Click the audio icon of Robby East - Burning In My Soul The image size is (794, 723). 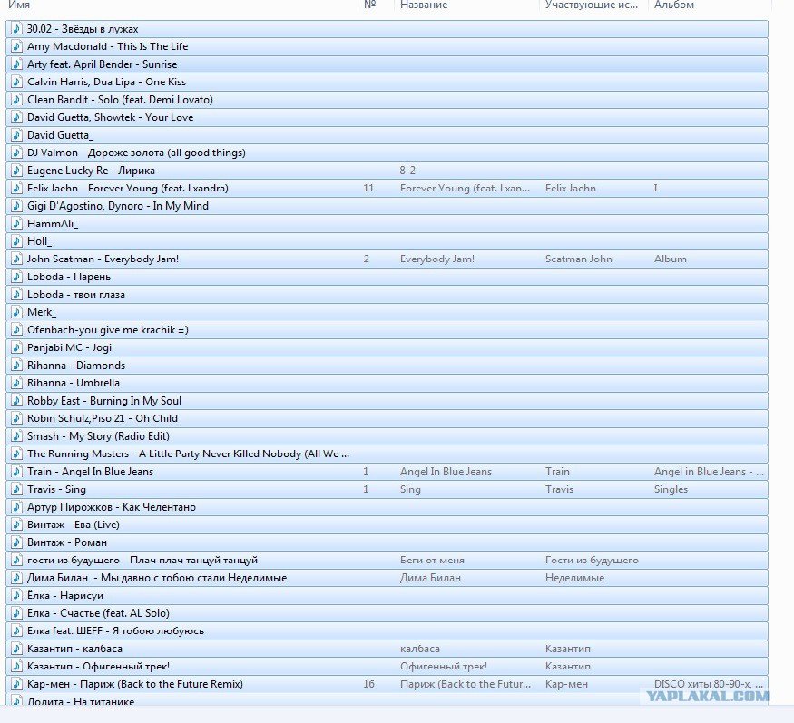tap(16, 401)
